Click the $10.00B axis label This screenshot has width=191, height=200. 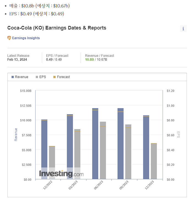[26, 120]
